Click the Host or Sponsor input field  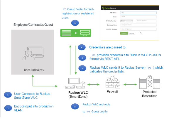(138, 29)
